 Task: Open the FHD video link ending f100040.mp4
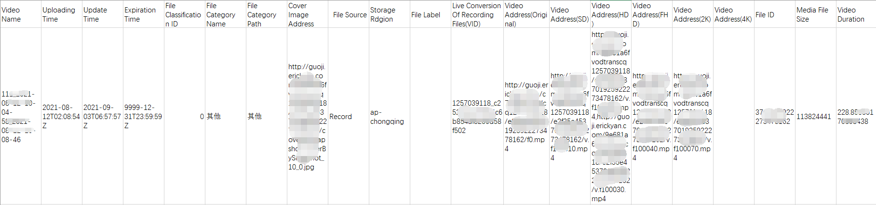click(652, 116)
